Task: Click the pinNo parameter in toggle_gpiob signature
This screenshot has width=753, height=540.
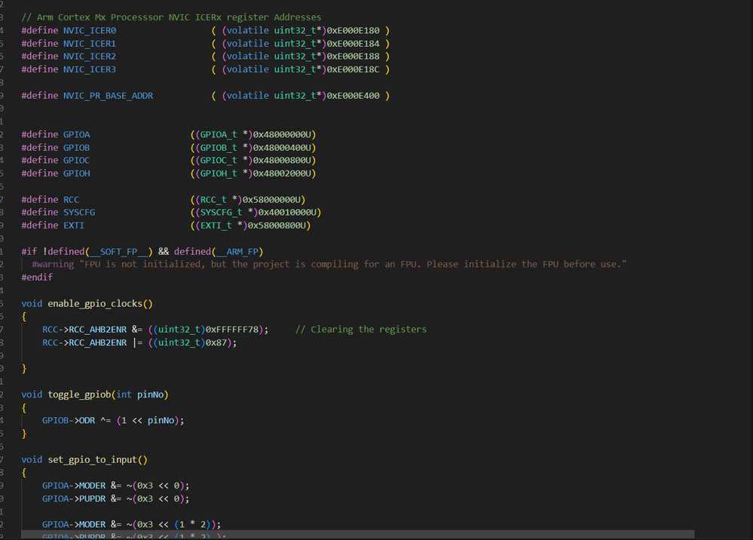Action: [150, 394]
